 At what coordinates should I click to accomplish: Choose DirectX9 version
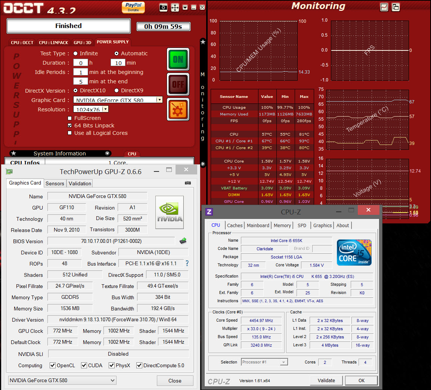(x=117, y=90)
